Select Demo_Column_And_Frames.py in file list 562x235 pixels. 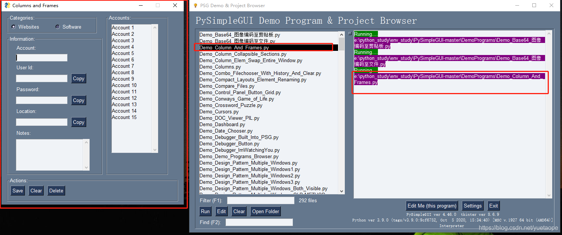point(268,47)
